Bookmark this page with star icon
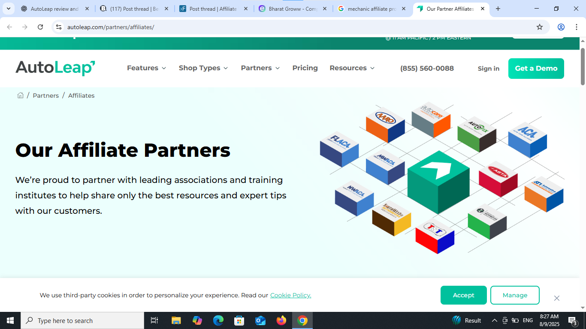Viewport: 586px width, 329px height. [540, 27]
